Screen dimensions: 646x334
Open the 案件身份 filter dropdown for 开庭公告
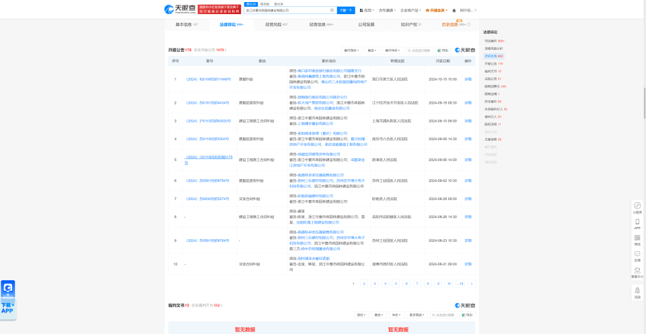click(352, 51)
